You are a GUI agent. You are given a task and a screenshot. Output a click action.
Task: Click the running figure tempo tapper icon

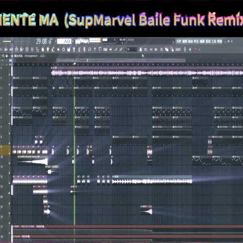tap(53, 49)
